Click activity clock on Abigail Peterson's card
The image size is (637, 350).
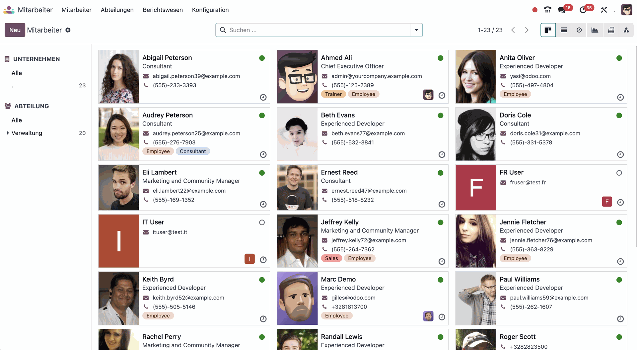(x=263, y=97)
